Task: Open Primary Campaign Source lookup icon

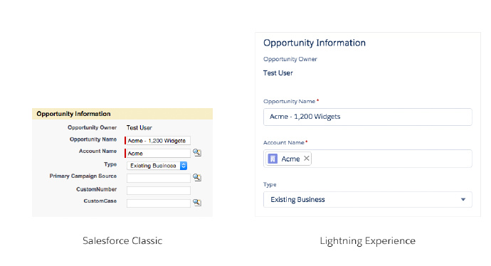Action: [x=197, y=177]
